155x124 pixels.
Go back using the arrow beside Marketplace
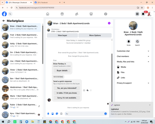click(4, 21)
